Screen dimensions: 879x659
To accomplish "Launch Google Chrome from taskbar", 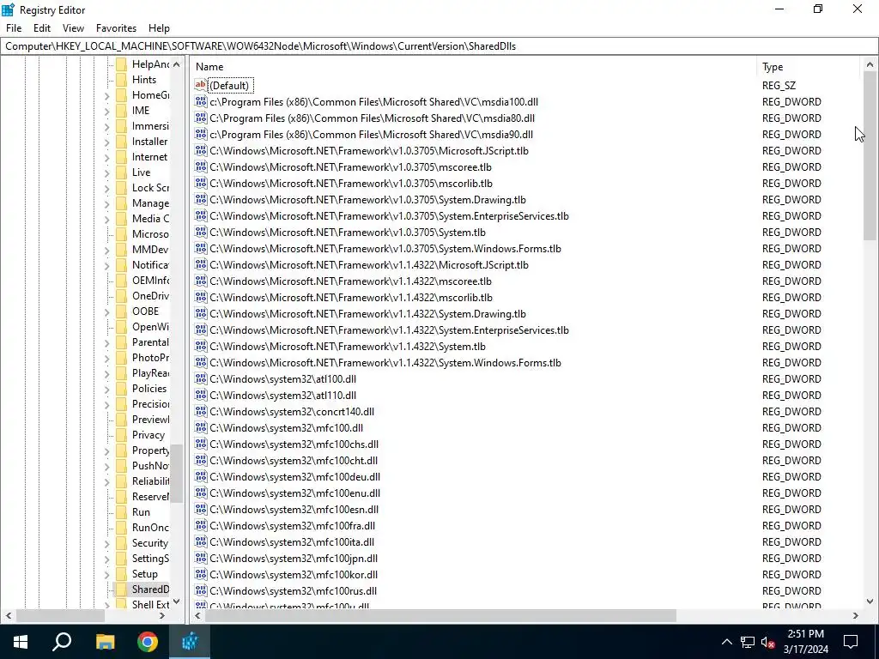I will point(148,642).
